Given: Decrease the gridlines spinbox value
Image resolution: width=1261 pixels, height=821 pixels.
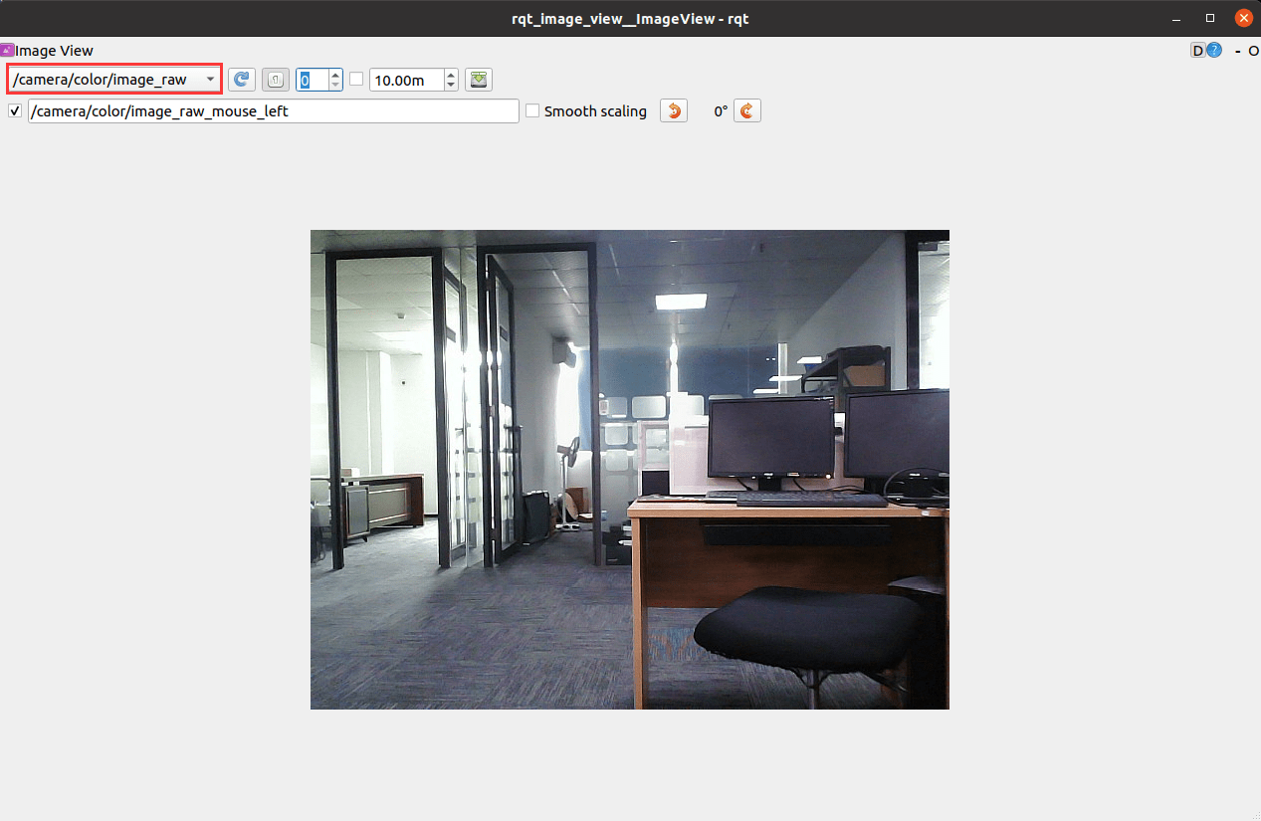Looking at the screenshot, I should 335,86.
